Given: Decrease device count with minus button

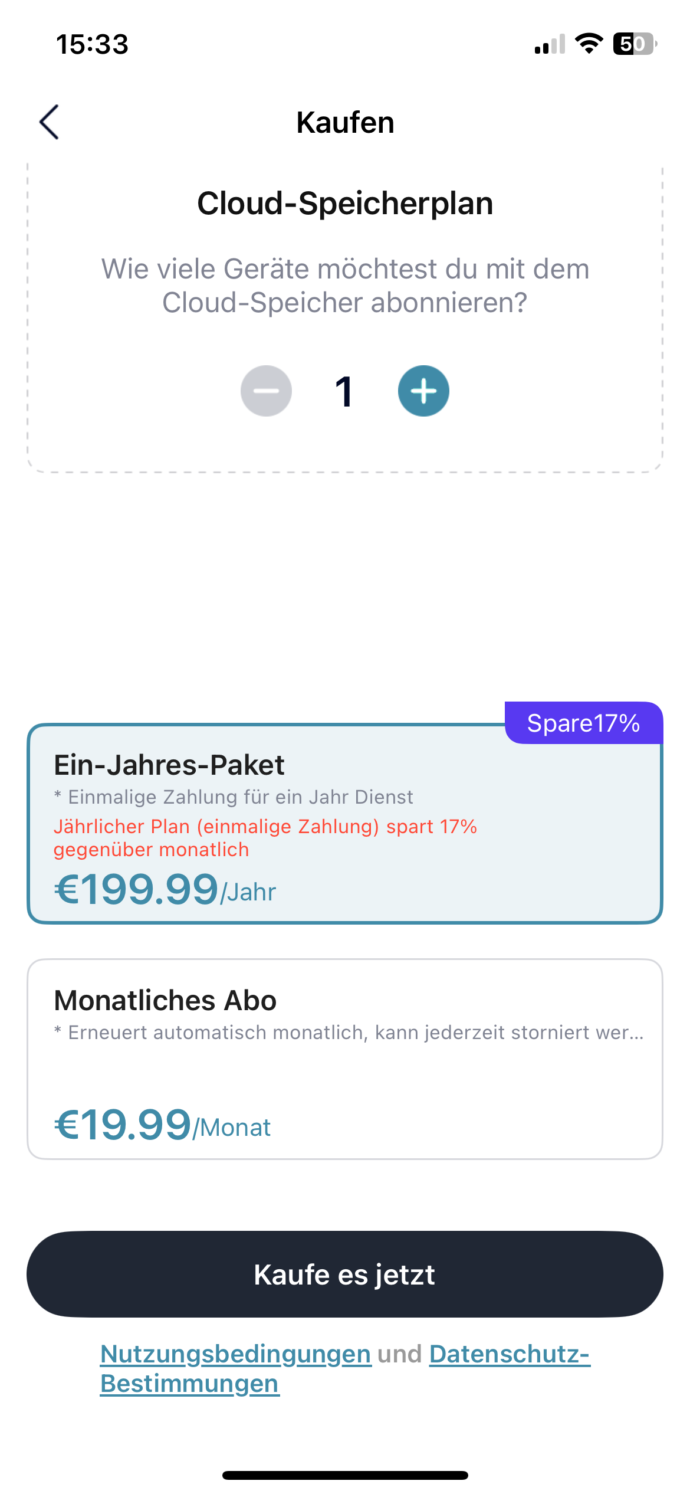Looking at the screenshot, I should coord(266,391).
